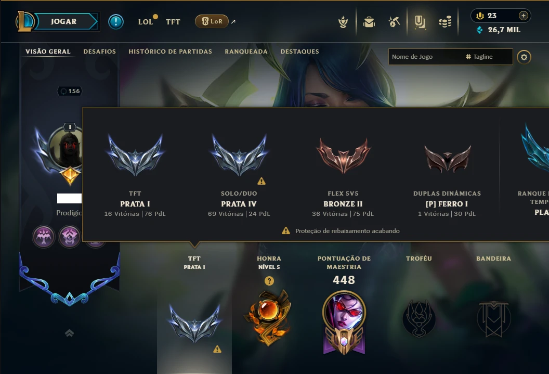Open the Profile banner icon in top bar
This screenshot has height=374, width=549.
pyautogui.click(x=420, y=22)
